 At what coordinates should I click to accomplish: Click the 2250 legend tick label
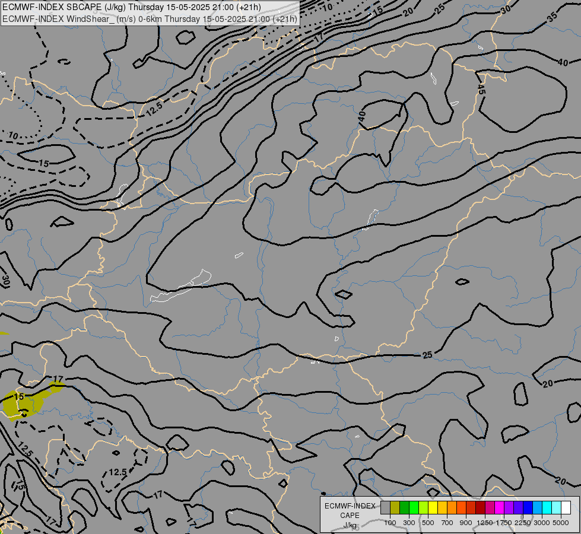[x=523, y=523]
